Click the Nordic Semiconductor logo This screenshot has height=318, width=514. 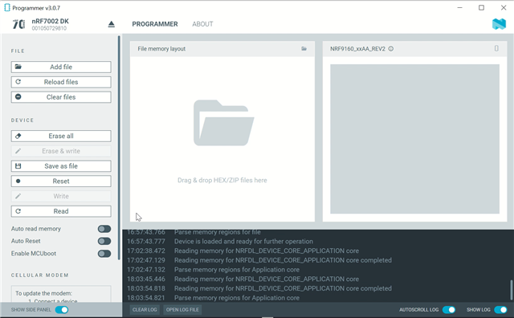point(499,24)
